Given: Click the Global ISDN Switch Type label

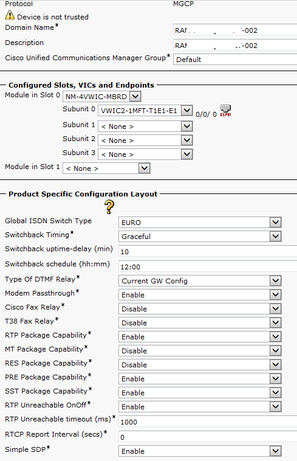Looking at the screenshot, I should pos(49,221).
